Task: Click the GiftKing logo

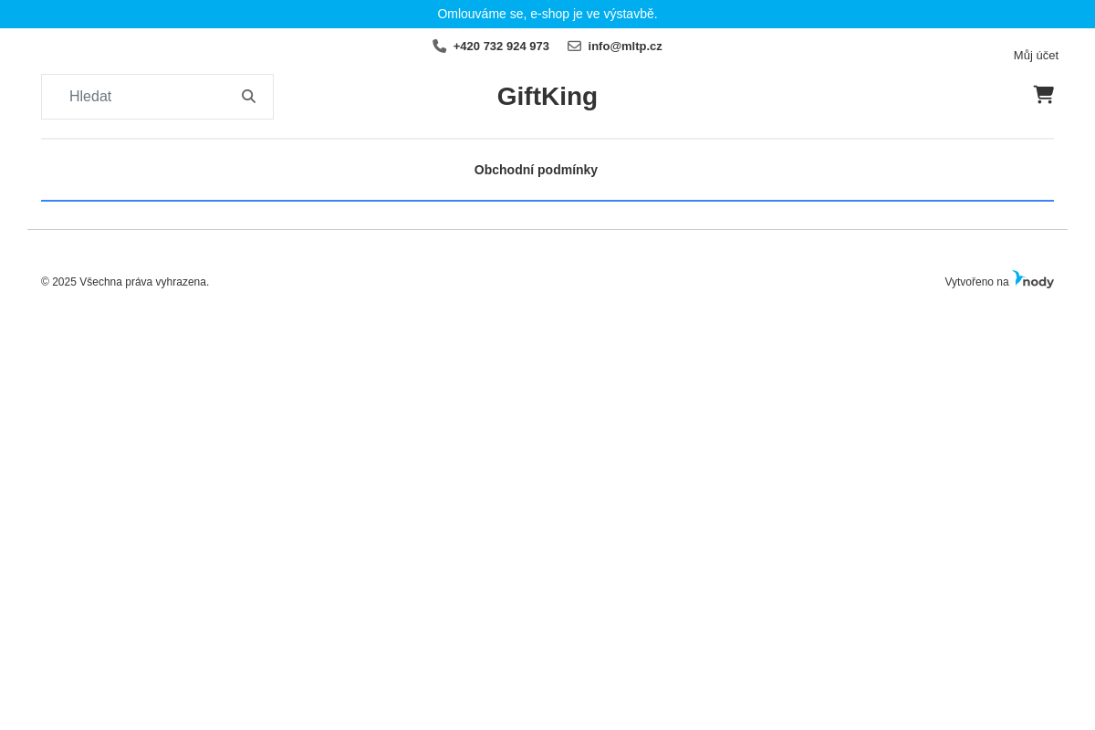Action: tap(547, 96)
